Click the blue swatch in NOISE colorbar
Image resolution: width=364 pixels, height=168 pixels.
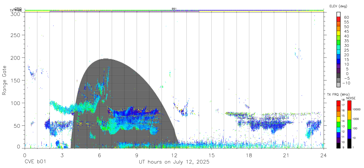349,134
